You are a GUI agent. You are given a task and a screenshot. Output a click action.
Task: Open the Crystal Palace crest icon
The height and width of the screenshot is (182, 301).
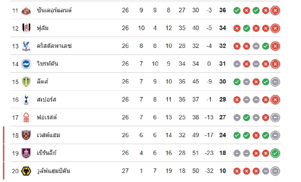(x=26, y=46)
